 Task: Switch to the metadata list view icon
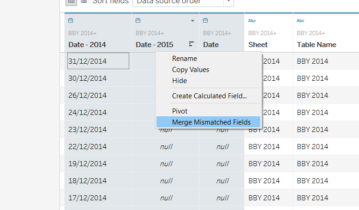coord(84,1)
